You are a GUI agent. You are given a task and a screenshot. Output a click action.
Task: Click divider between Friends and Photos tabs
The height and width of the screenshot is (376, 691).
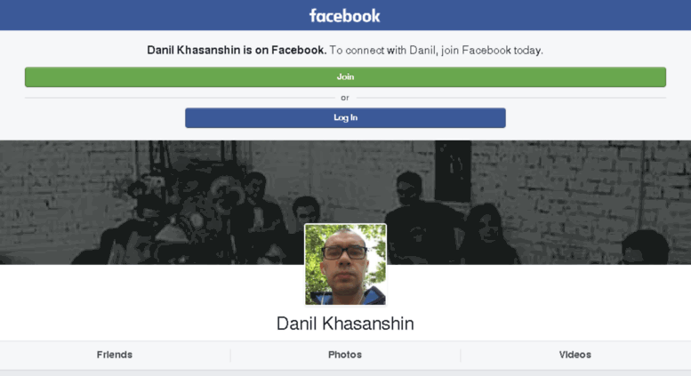(x=230, y=356)
